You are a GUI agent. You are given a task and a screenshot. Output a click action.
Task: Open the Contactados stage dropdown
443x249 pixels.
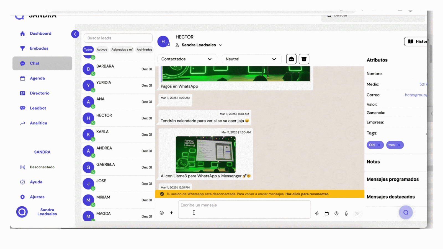[x=186, y=59]
